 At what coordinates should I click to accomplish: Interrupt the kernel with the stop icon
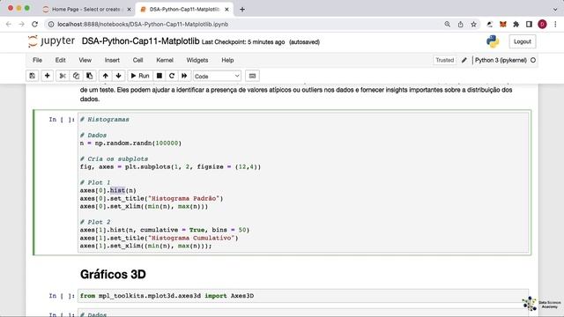click(x=159, y=76)
